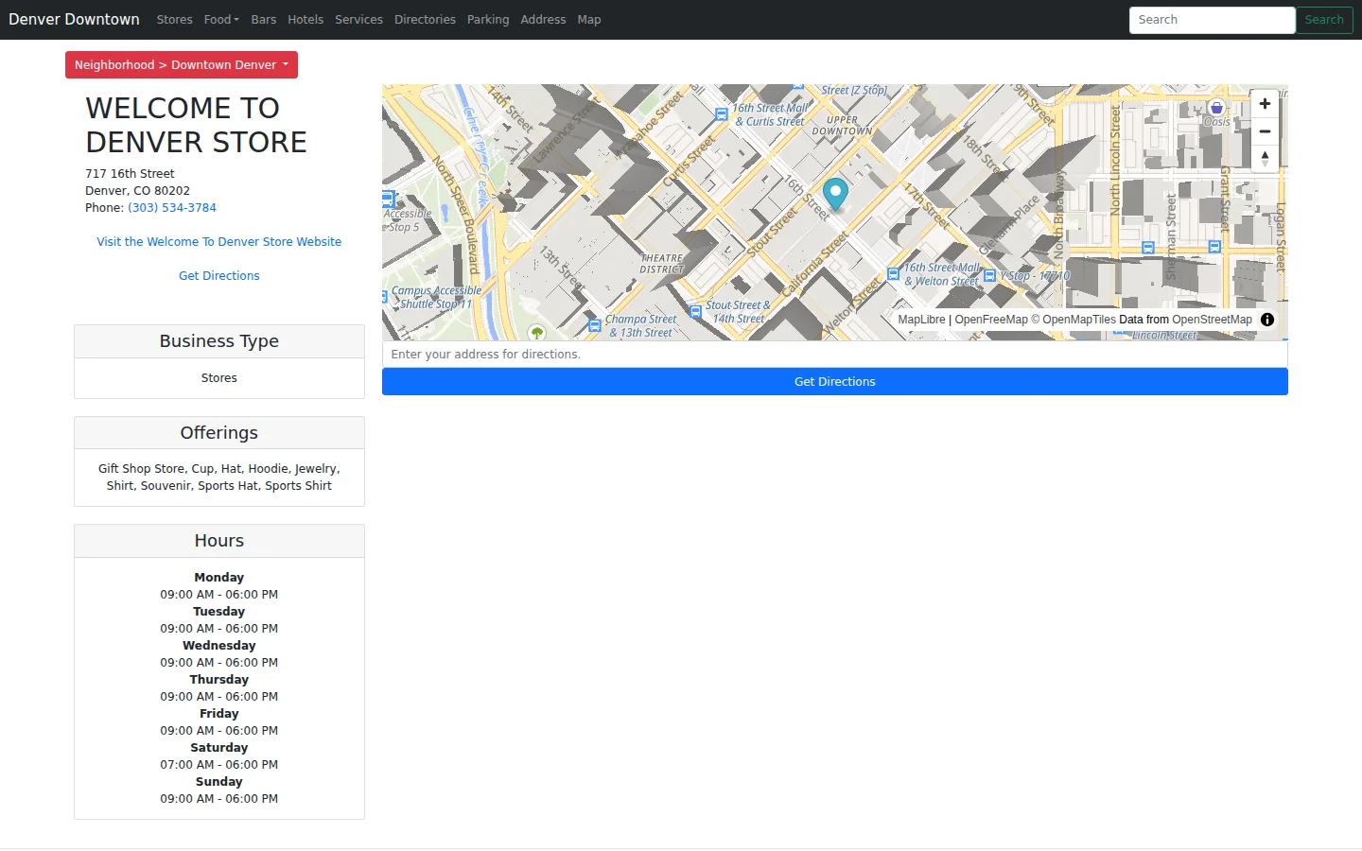The height and width of the screenshot is (851, 1362).
Task: Select Services in the top menu
Action: click(x=359, y=20)
